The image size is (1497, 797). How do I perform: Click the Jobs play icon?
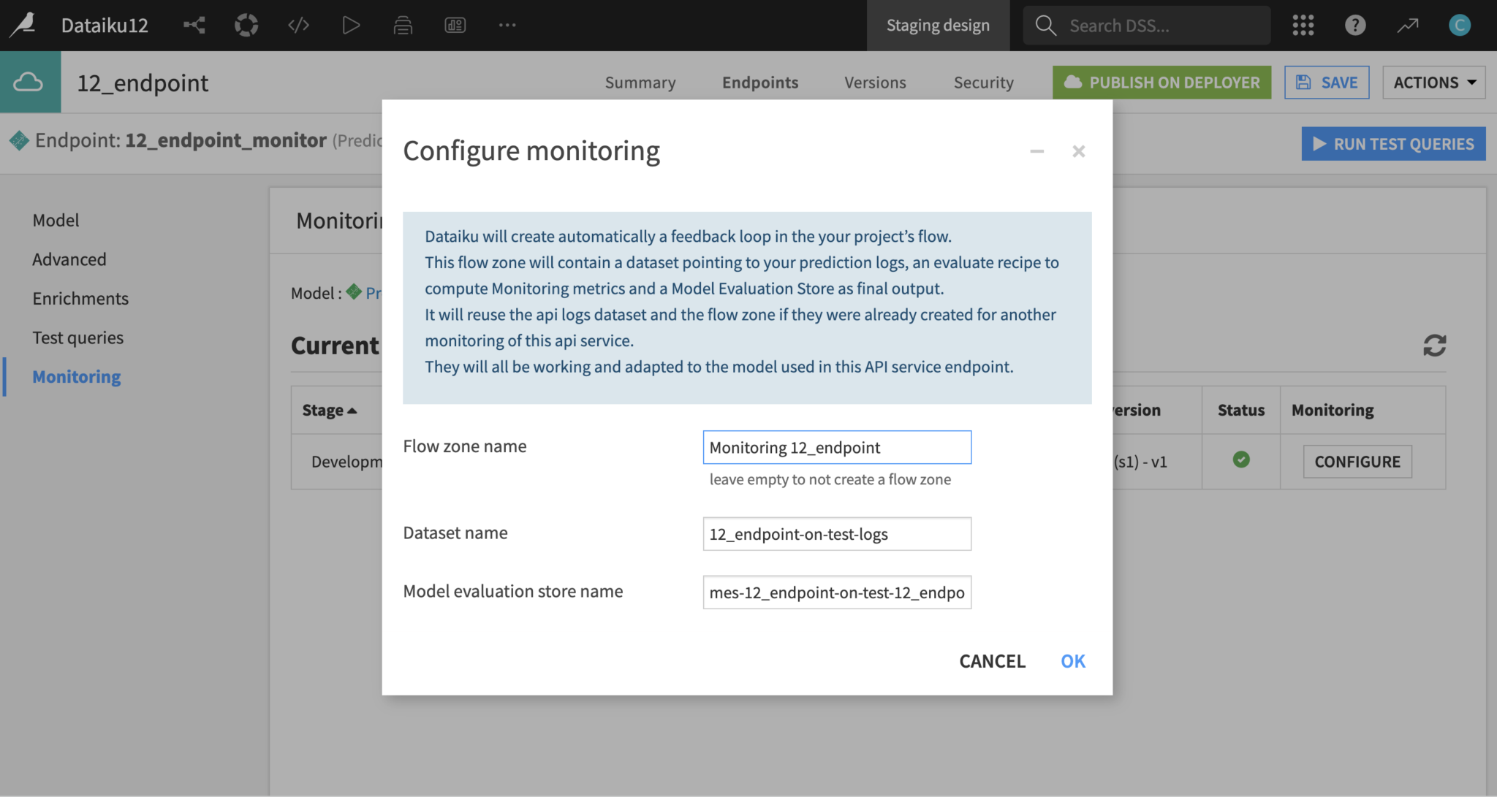351,25
